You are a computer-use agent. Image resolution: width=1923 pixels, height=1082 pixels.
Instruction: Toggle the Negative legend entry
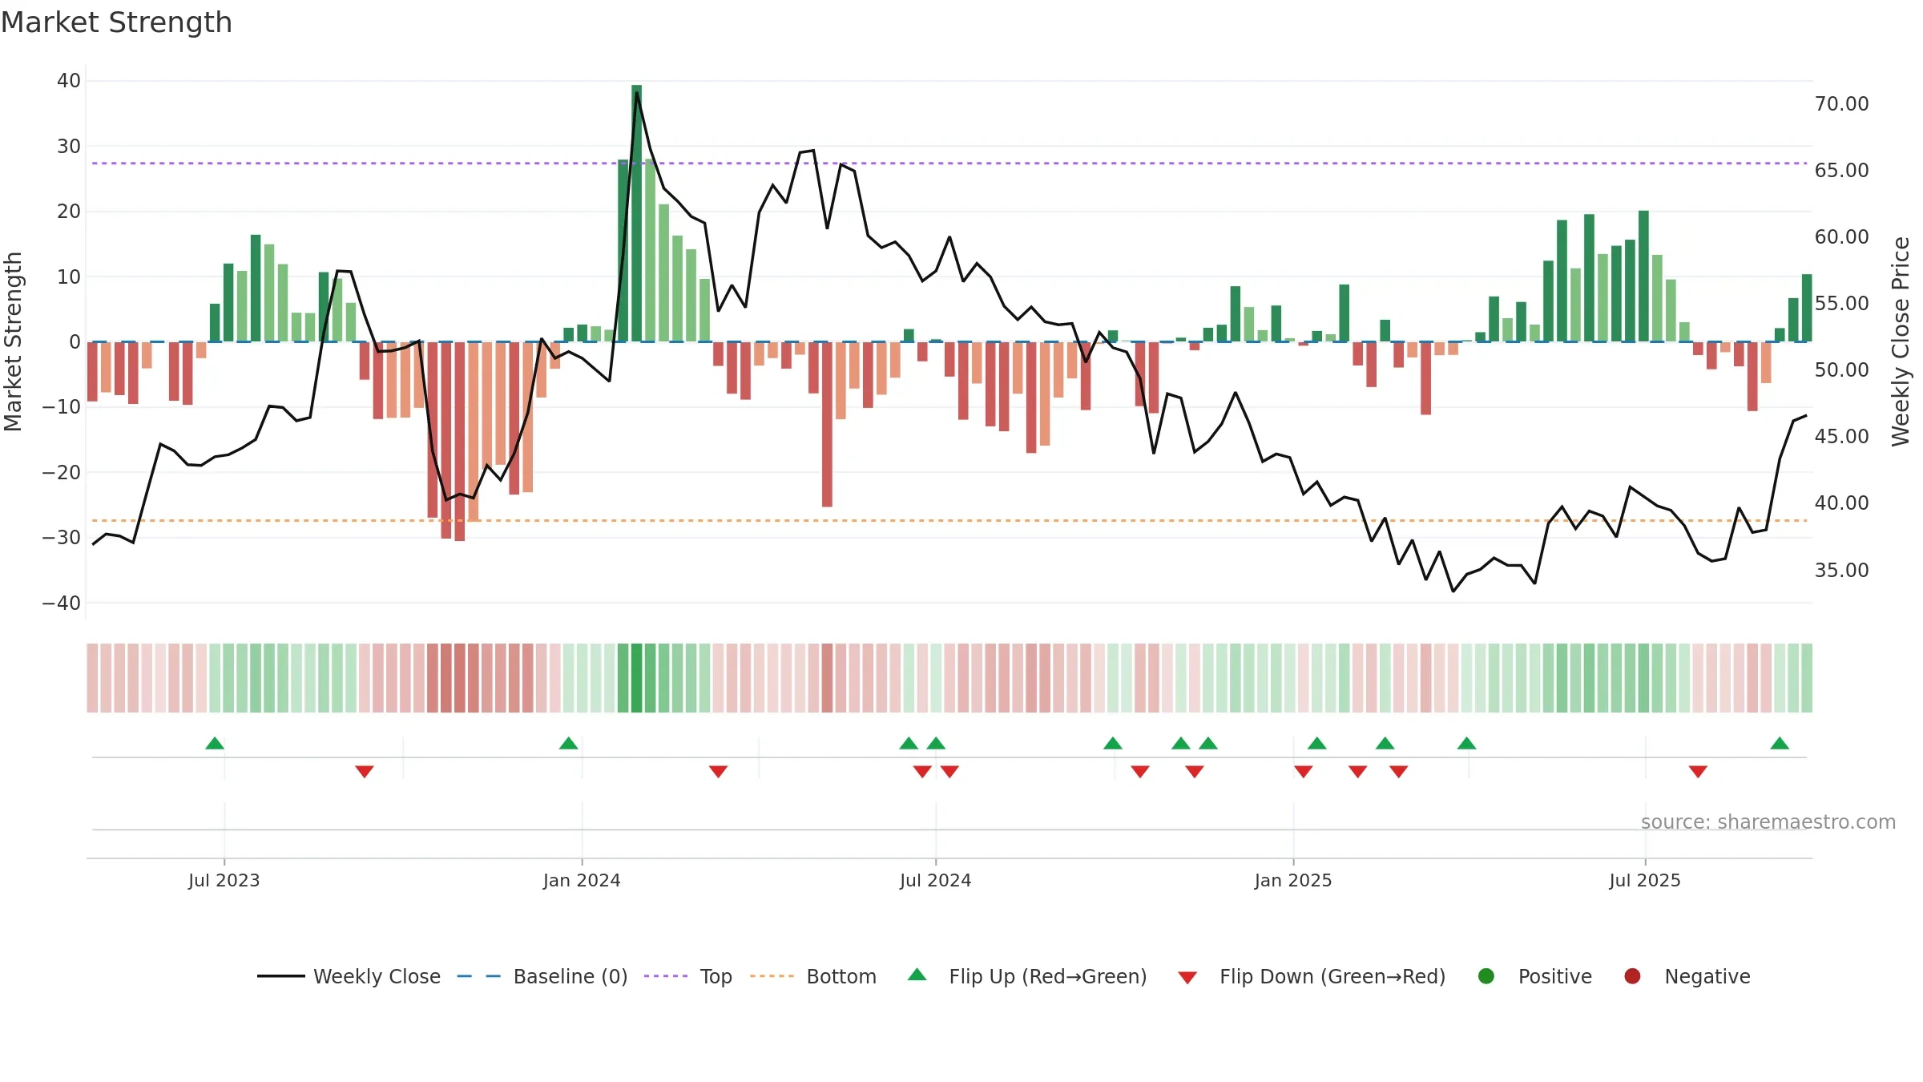point(1687,976)
